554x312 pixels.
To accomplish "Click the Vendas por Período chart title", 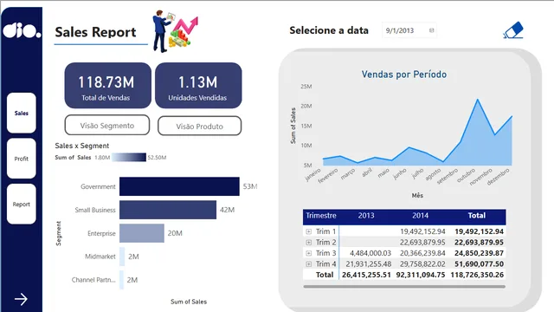I will coord(404,75).
